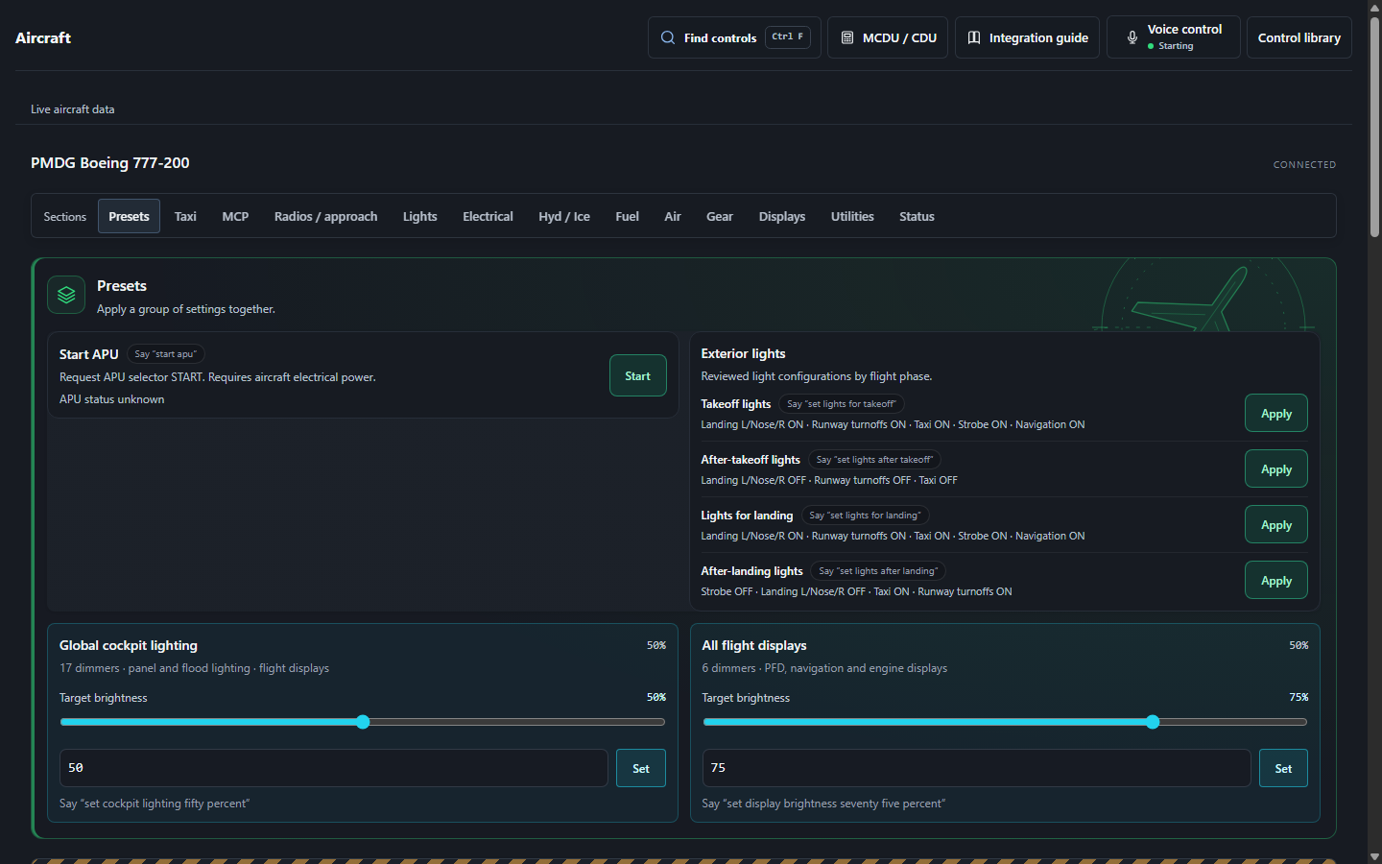1382x864 pixels.
Task: Click the Aircraft heading in the header
Action: pos(43,37)
